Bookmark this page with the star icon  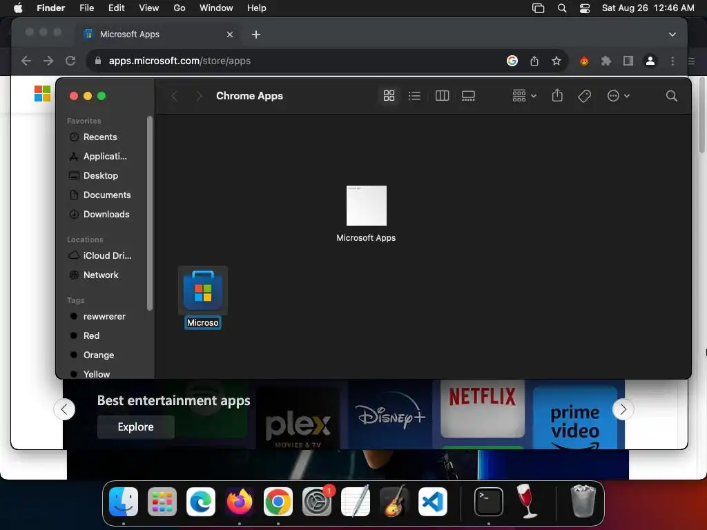pos(556,61)
